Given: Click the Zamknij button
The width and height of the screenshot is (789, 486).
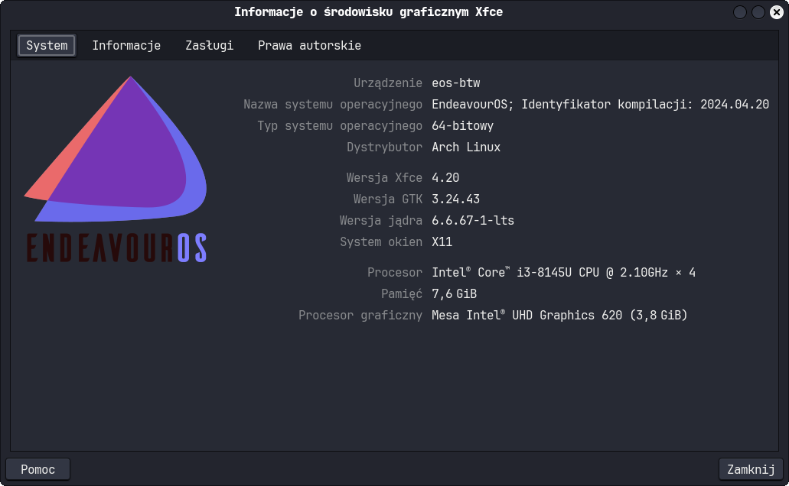Looking at the screenshot, I should 751,469.
